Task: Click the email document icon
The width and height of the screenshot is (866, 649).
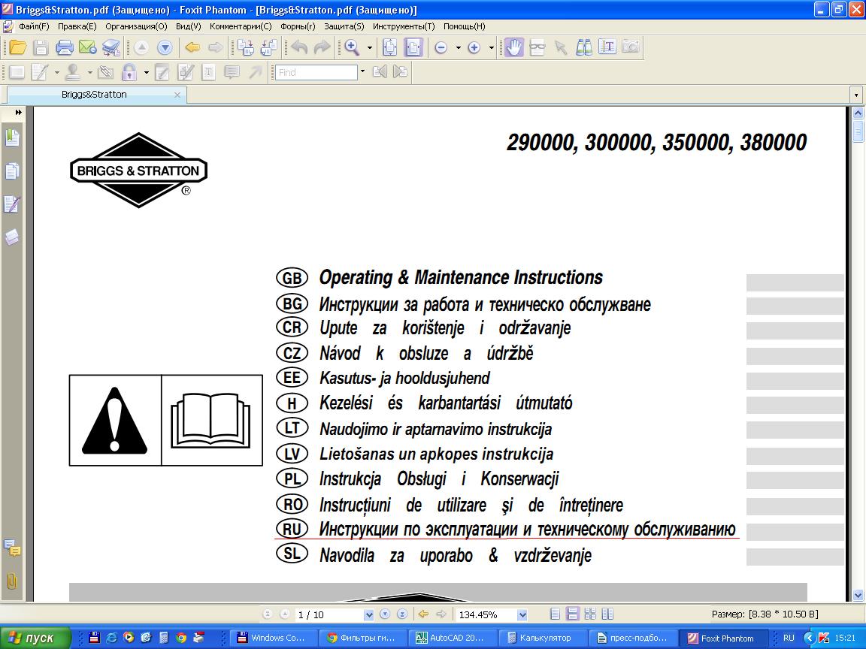Action: click(x=87, y=48)
